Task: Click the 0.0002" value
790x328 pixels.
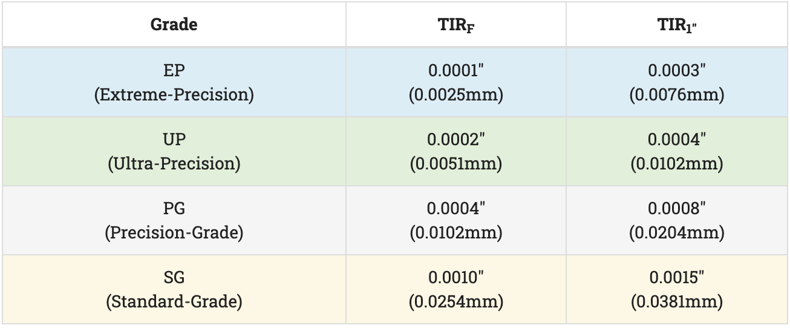Action: click(456, 139)
